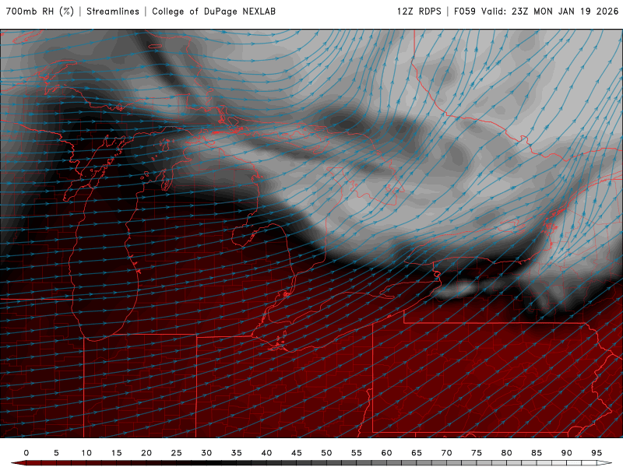
Task: Click 'College of DuPage NEXLAB' text
Action: pyautogui.click(x=213, y=11)
